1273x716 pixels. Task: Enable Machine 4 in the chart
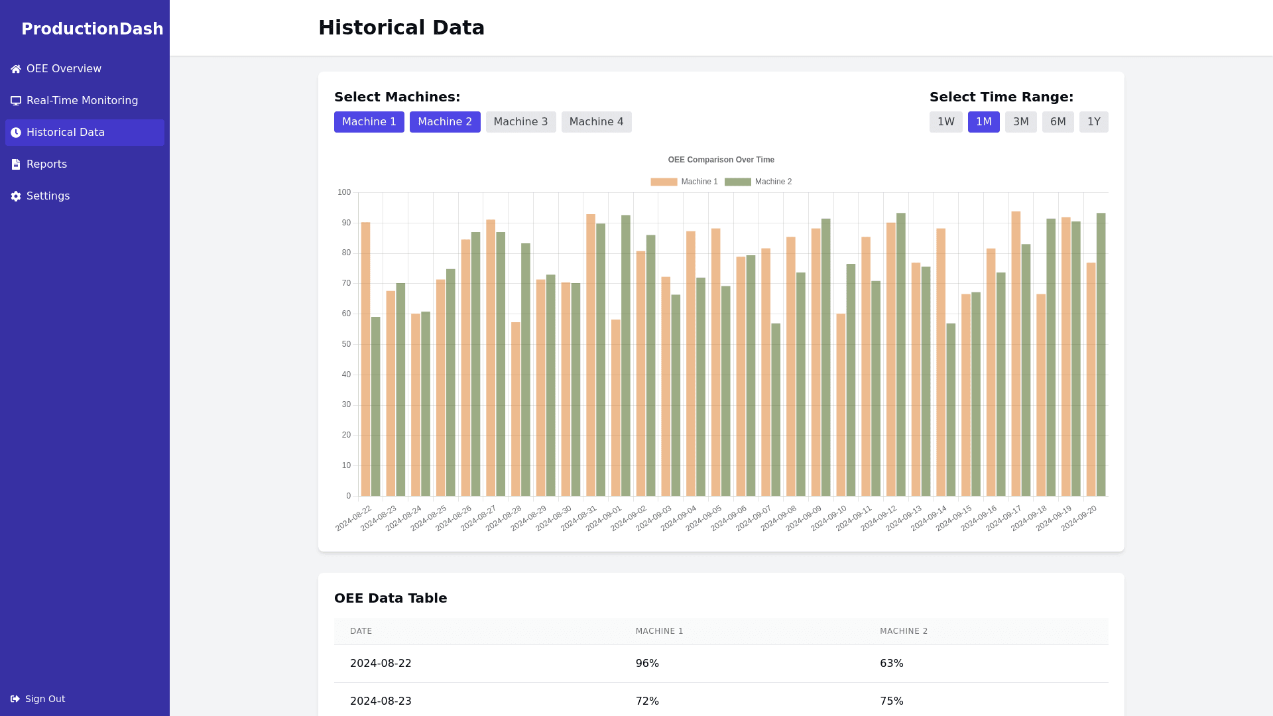click(596, 122)
